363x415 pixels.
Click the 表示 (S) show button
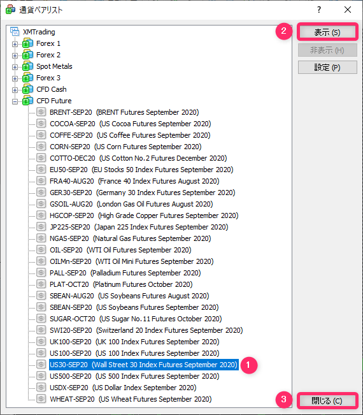327,33
